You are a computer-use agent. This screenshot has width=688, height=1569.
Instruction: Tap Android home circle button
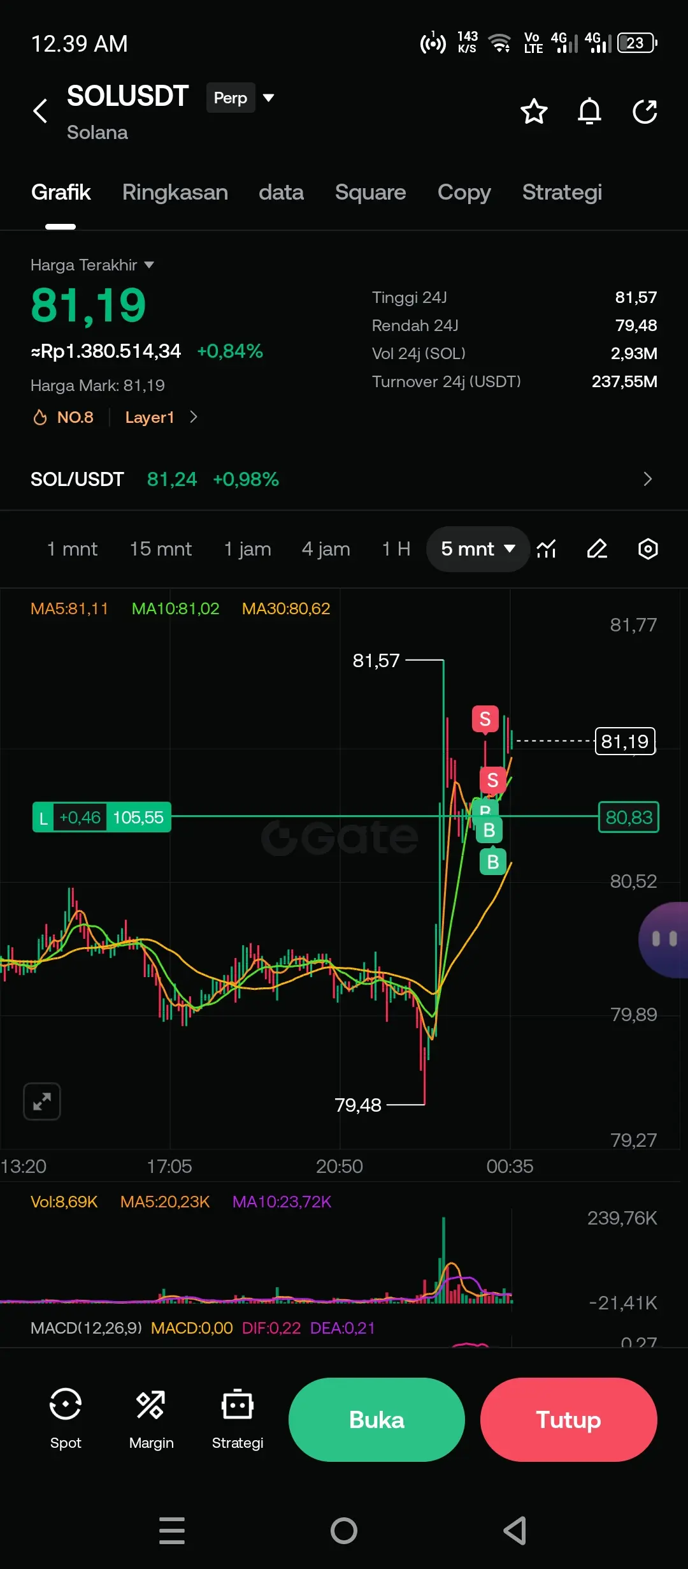coord(344,1531)
